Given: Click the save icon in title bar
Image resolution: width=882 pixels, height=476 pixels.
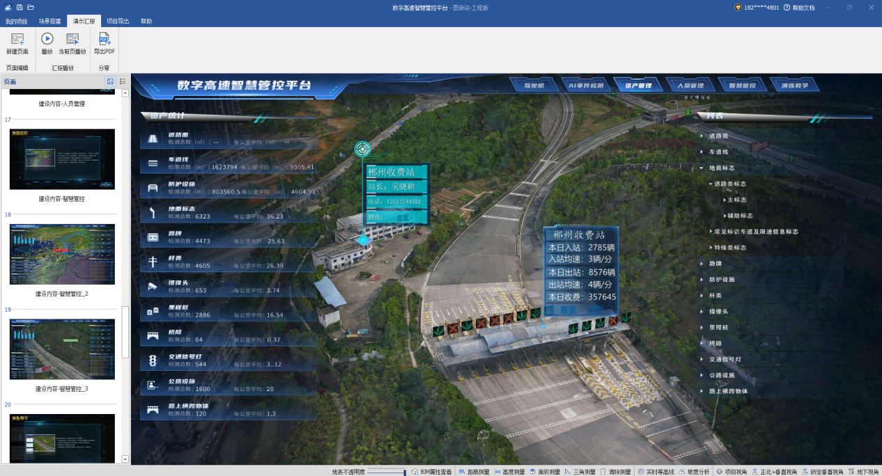Looking at the screenshot, I should [x=19, y=7].
